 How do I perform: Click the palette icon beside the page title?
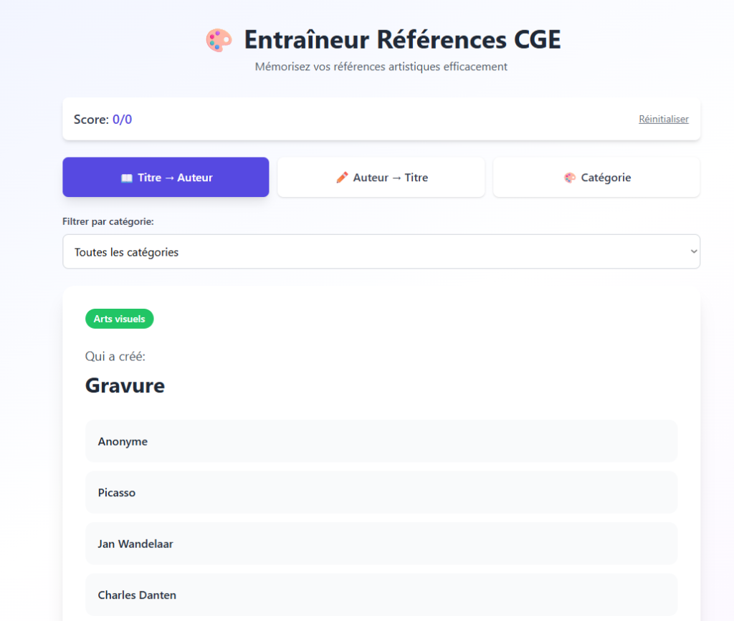coord(219,40)
